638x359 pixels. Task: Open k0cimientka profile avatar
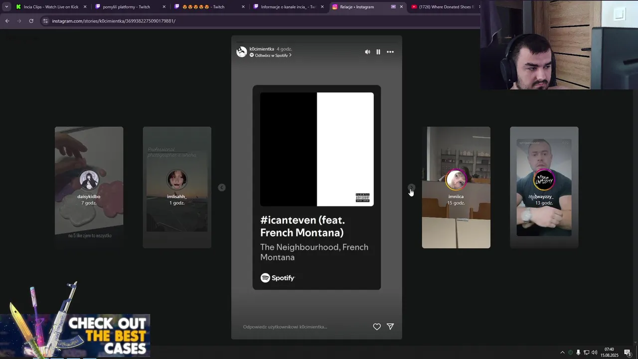tap(242, 52)
